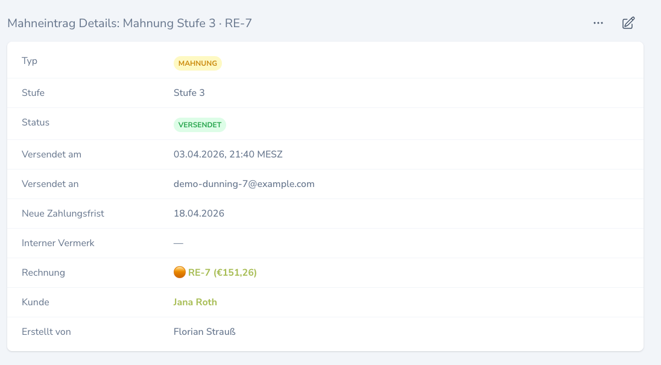The image size is (661, 365).
Task: Click the Rechnung field label
Action: [x=43, y=273]
